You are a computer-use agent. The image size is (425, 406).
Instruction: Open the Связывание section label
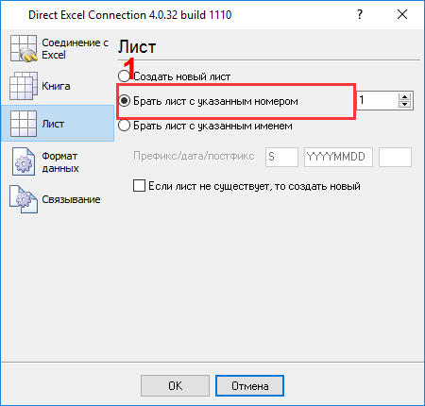[71, 199]
